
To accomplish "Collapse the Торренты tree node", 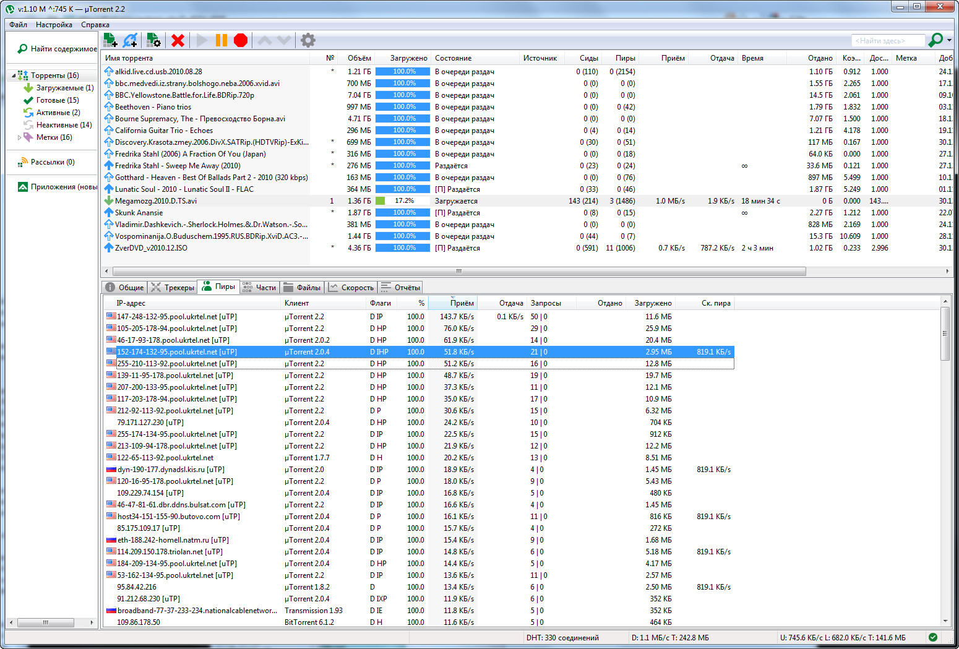I will tap(14, 75).
